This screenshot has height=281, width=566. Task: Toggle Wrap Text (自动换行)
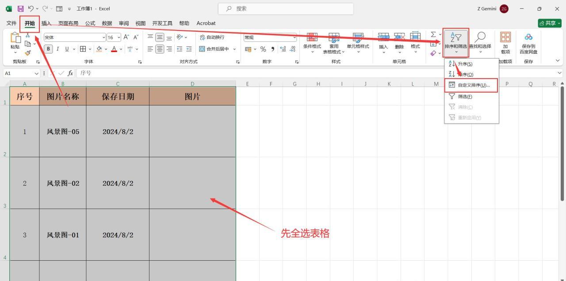(212, 37)
